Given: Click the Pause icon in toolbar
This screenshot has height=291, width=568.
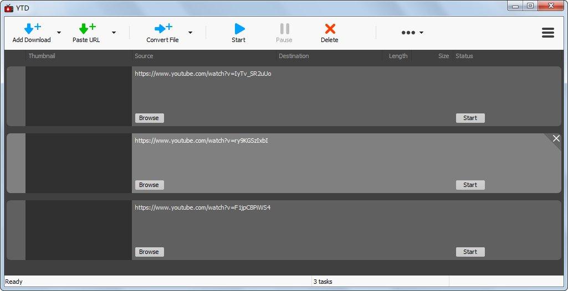Looking at the screenshot, I should pyautogui.click(x=285, y=29).
